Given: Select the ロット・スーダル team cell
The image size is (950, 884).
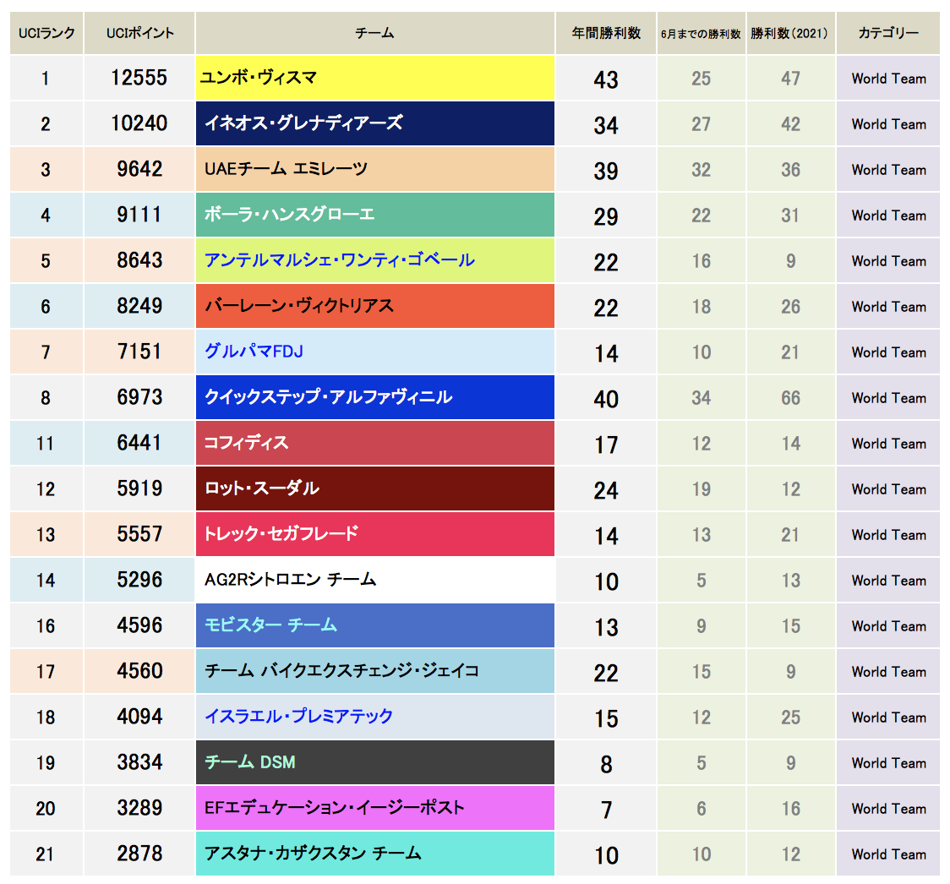Looking at the screenshot, I should point(375,488).
